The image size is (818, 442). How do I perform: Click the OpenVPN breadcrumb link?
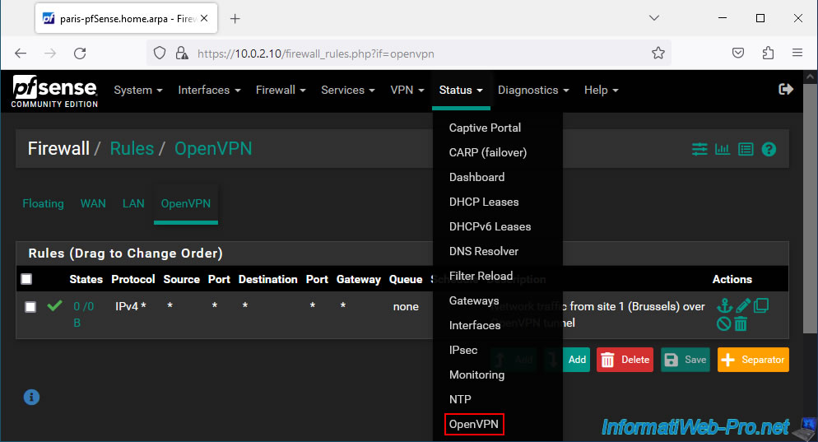point(213,149)
